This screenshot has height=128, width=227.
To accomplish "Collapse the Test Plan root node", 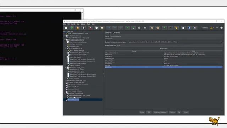I will (64, 31).
